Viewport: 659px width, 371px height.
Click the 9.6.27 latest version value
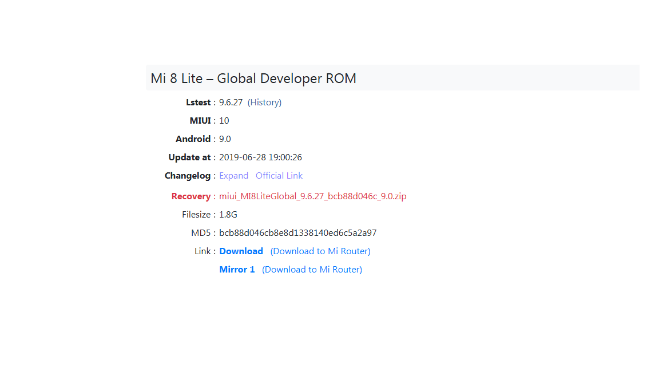tap(231, 102)
